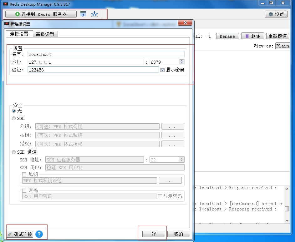Click the PEM private key (私钥) field under SSL
The width and height of the screenshot is (295, 242).
97,135
